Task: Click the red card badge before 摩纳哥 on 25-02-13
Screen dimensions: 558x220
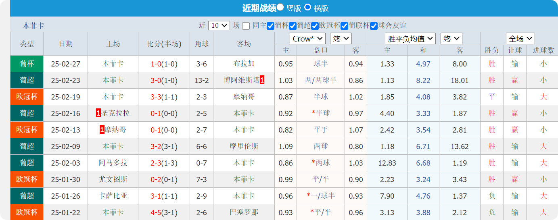Action: point(102,130)
